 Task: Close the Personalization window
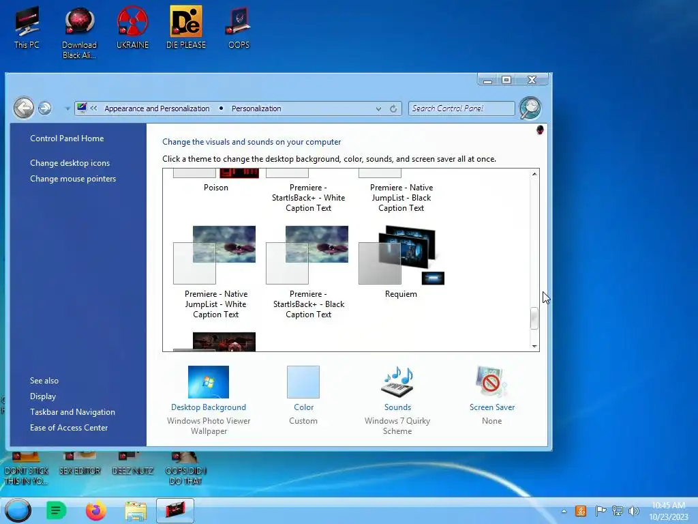tap(532, 80)
